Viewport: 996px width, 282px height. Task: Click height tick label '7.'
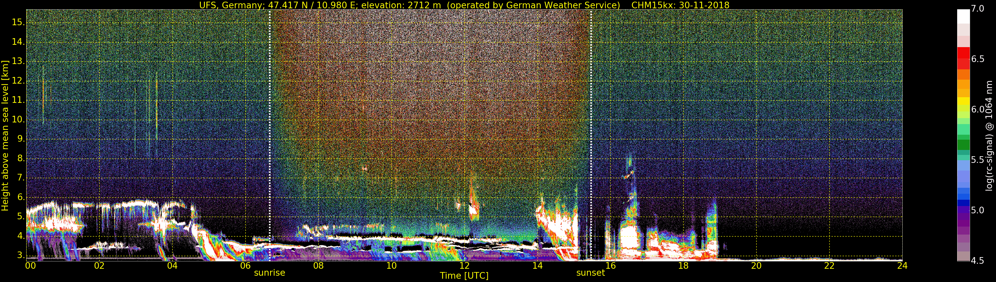[x=21, y=178]
